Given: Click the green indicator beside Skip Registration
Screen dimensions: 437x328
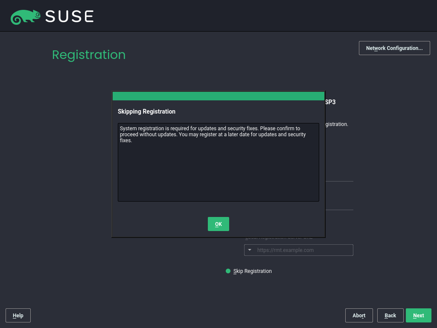Looking at the screenshot, I should click(227, 271).
